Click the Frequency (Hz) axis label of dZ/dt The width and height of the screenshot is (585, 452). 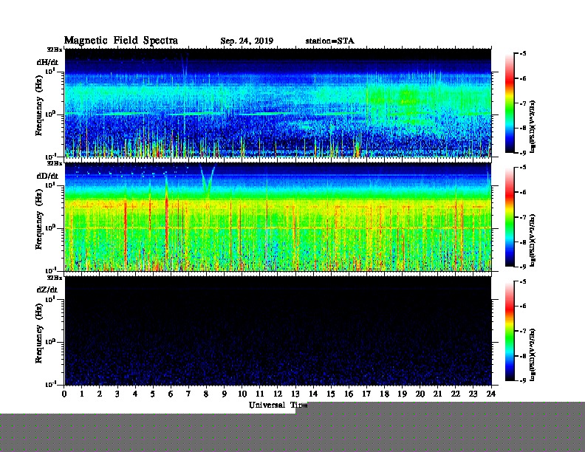(39, 333)
